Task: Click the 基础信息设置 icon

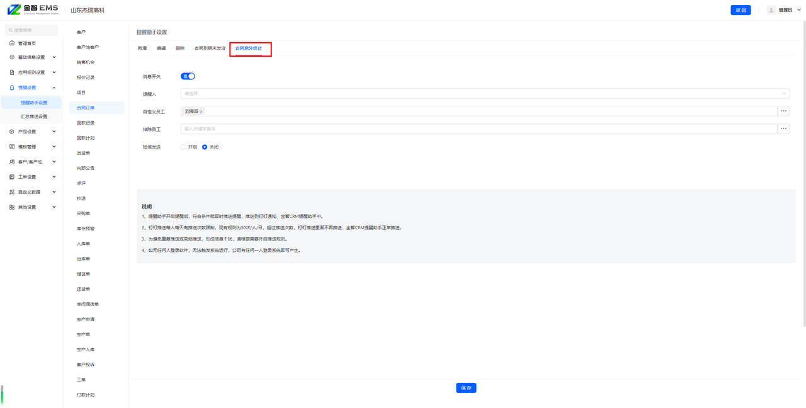Action: (12, 57)
